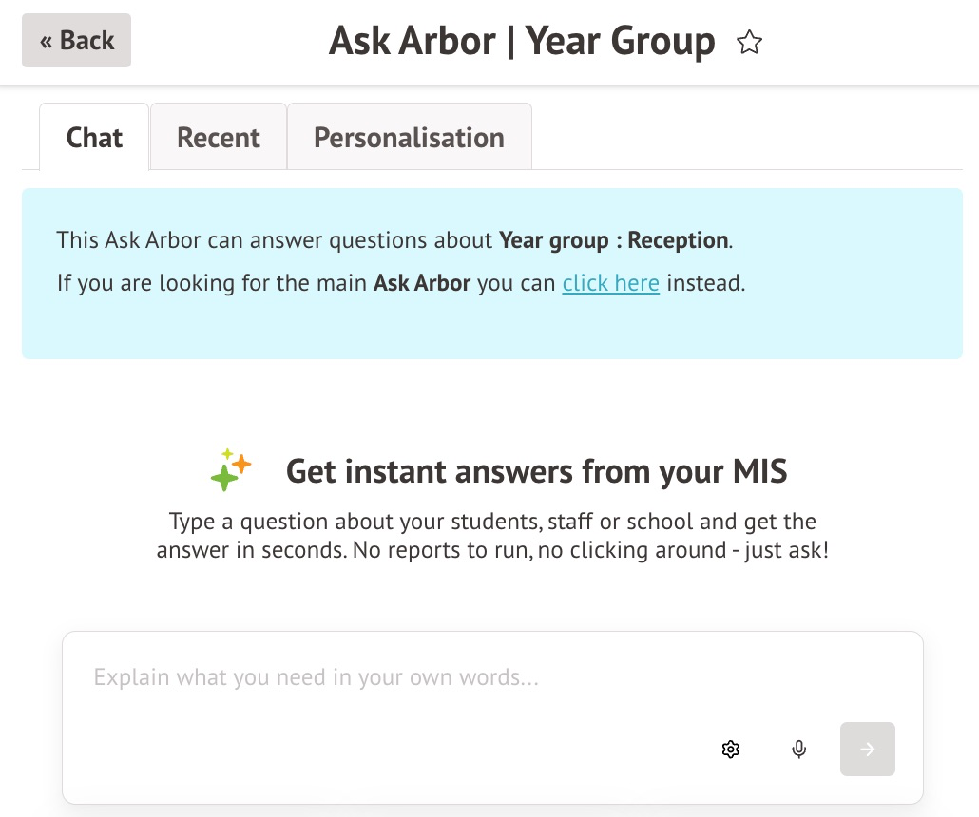Screen dimensions: 979x817
Task: Open chat settings via the gear icon
Action: pos(730,750)
